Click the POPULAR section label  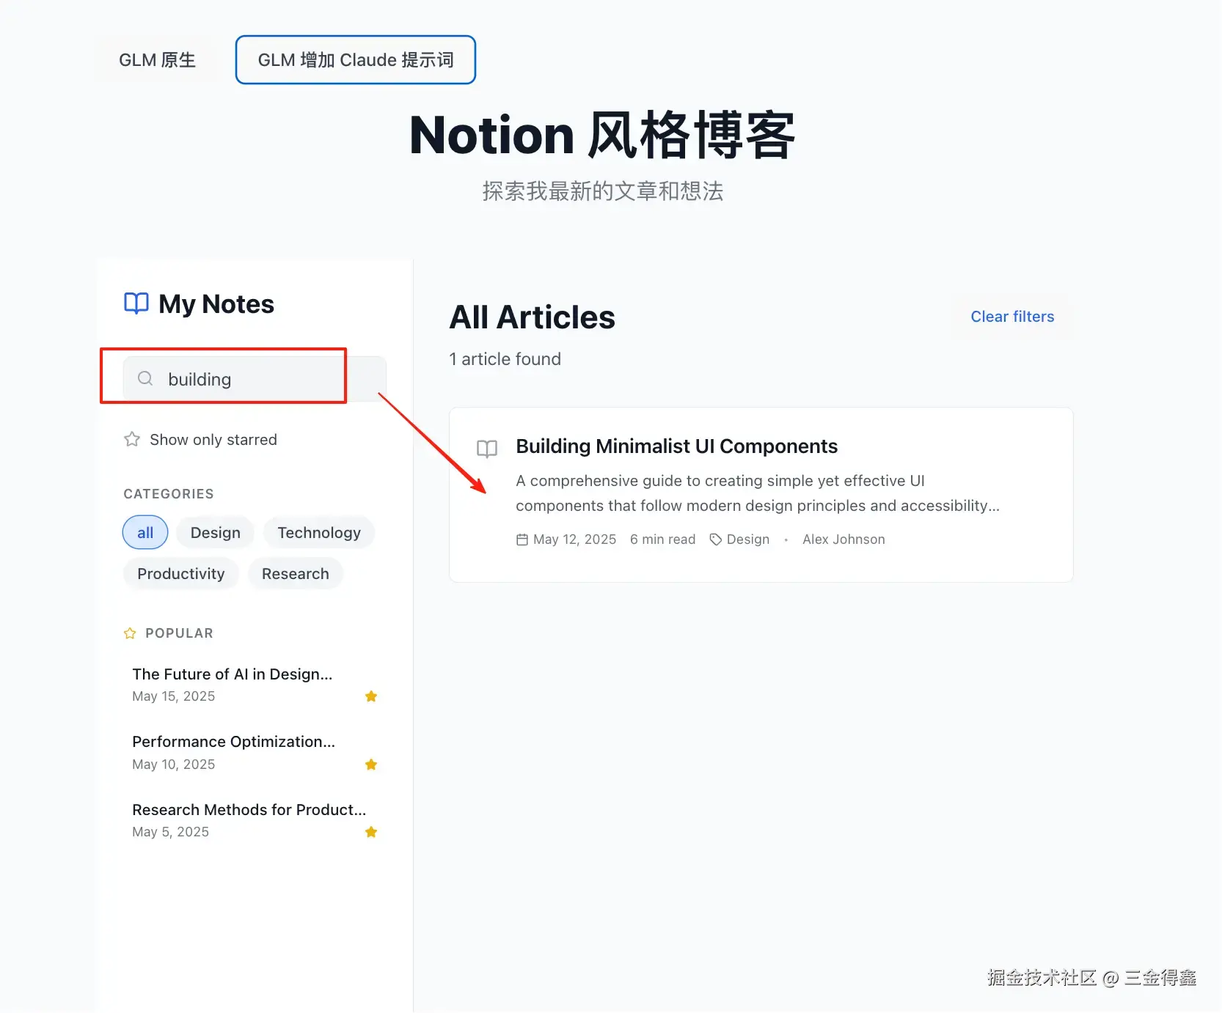coord(179,633)
